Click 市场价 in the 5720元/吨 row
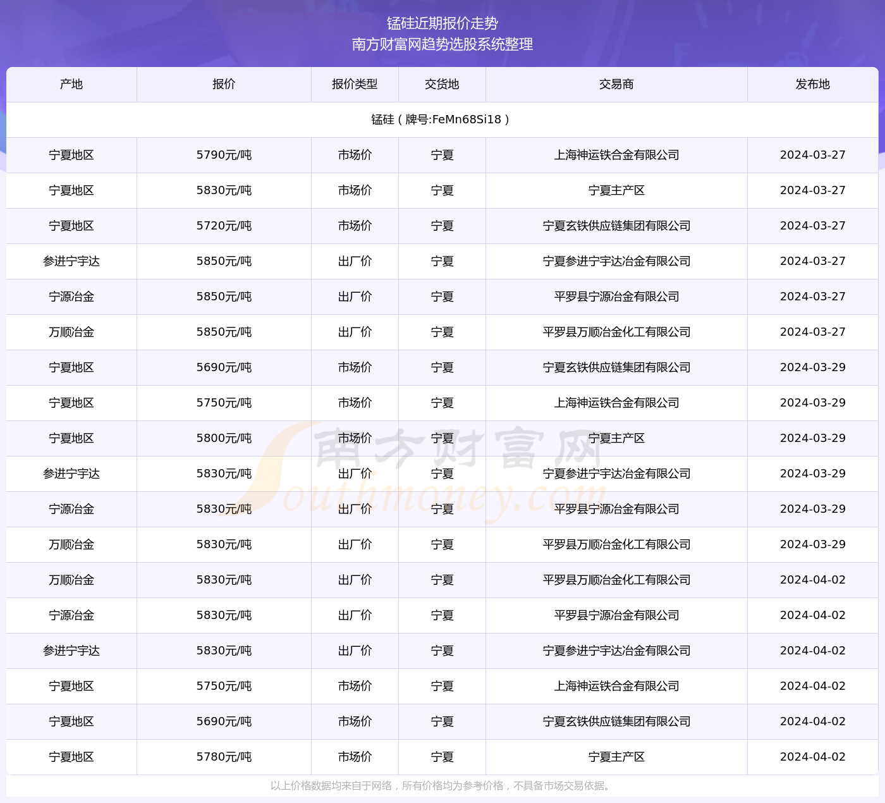 pos(355,226)
